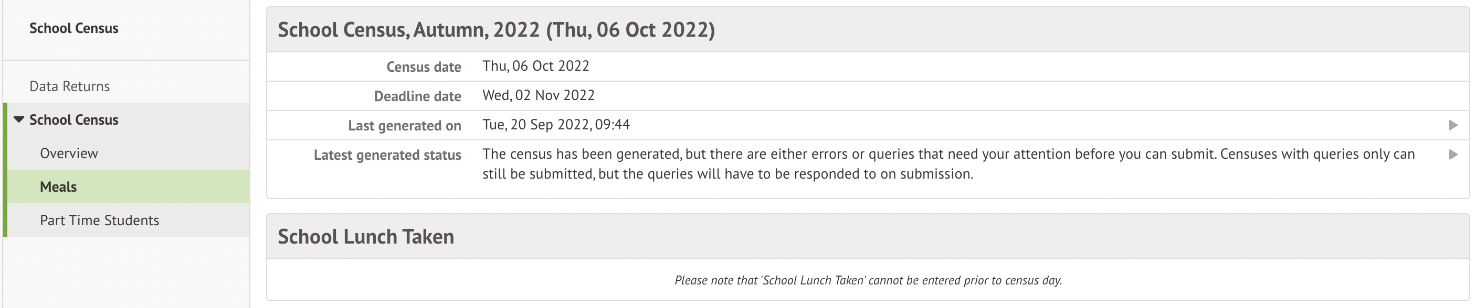Click the School Lunch Taken section heading
The height and width of the screenshot is (308, 1476).
365,237
